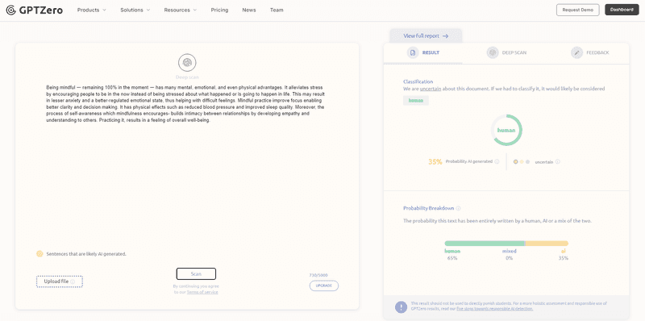Image resolution: width=645 pixels, height=321 pixels.
Task: Expand the Products dropdown menu
Action: coord(92,10)
